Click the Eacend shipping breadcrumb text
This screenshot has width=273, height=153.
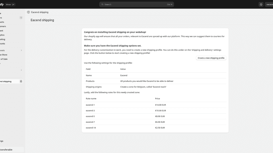40,12
